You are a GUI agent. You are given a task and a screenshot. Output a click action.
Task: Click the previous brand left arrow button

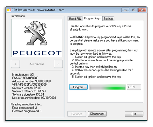[15, 64]
